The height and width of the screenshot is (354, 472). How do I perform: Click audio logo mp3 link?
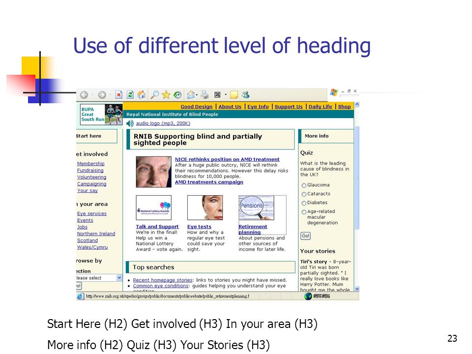[163, 123]
